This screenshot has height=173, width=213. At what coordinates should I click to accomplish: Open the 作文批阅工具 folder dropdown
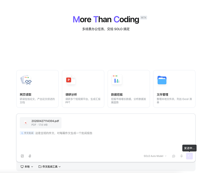point(49,167)
